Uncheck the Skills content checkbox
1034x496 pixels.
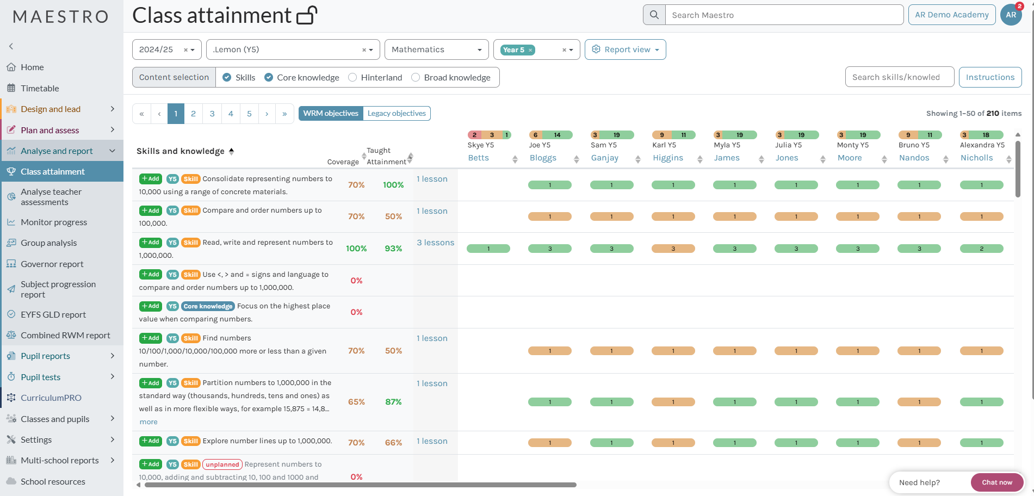[227, 77]
